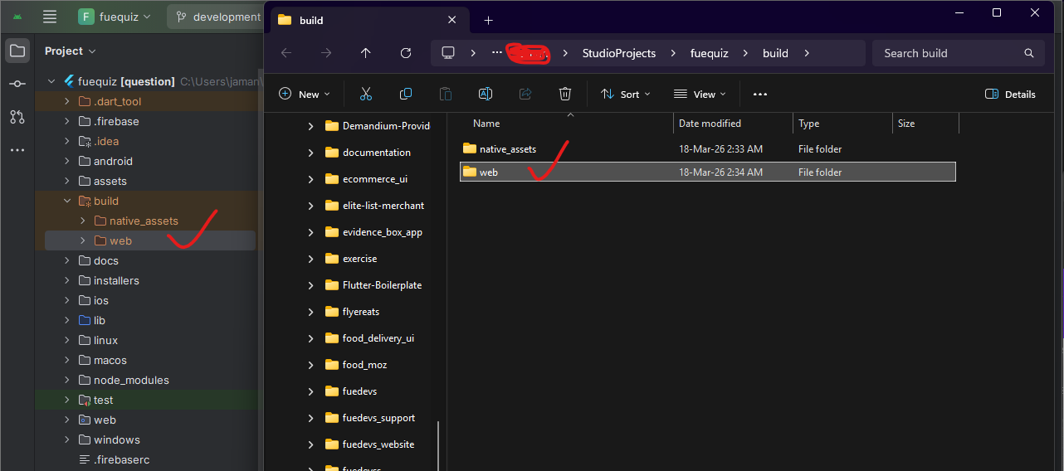Click the Cut scissors icon in Explorer toolbar
1064x471 pixels.
click(x=366, y=94)
